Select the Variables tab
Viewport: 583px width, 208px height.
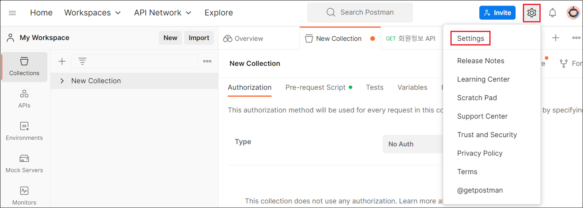(412, 88)
